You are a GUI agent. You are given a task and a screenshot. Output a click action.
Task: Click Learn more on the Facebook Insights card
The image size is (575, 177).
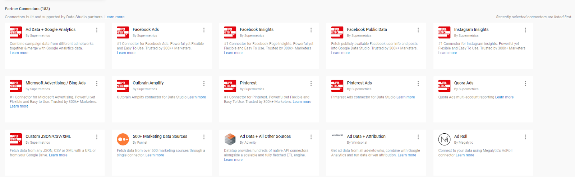[233, 53]
